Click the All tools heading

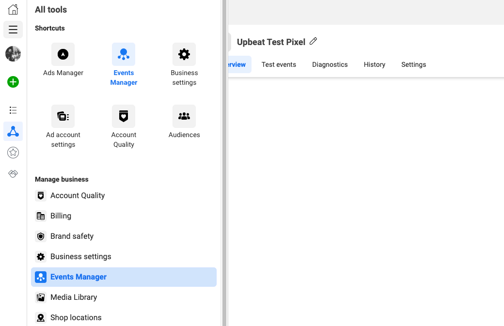coord(51,10)
